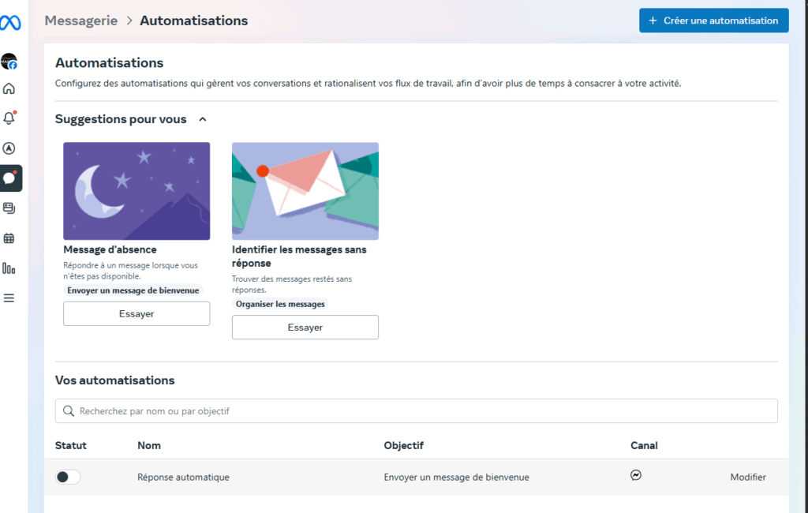
Task: Go to Home in the sidebar
Action: tap(9, 88)
